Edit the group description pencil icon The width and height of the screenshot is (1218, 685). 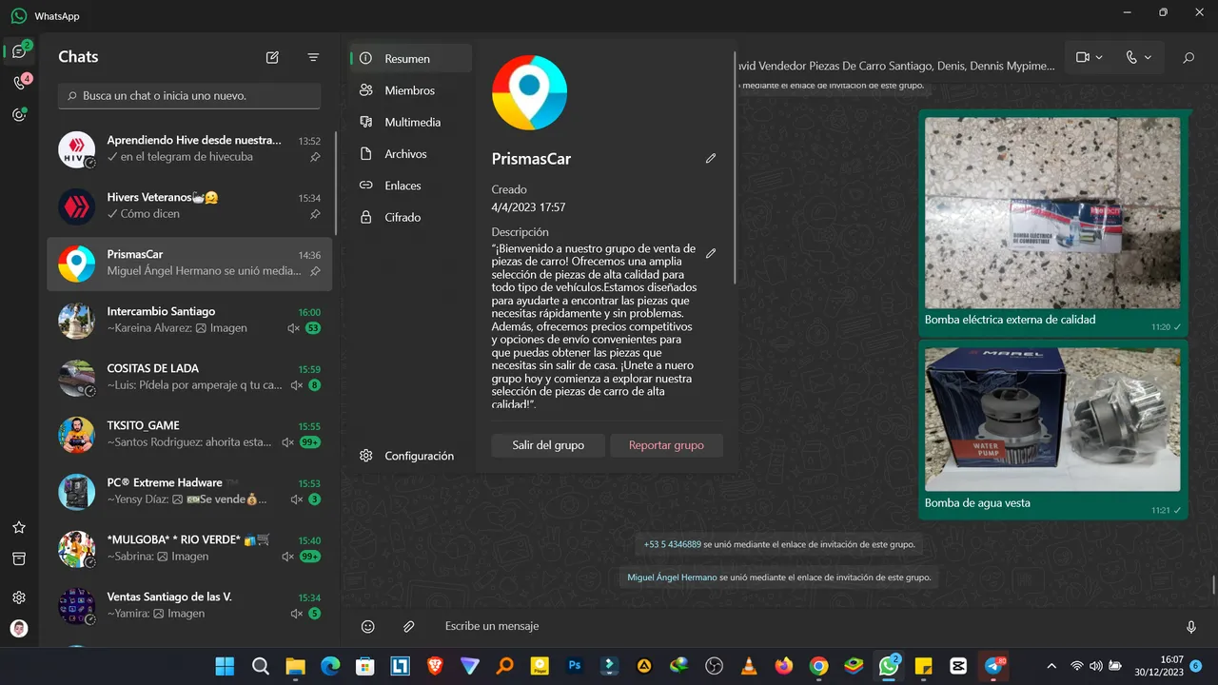(x=711, y=254)
